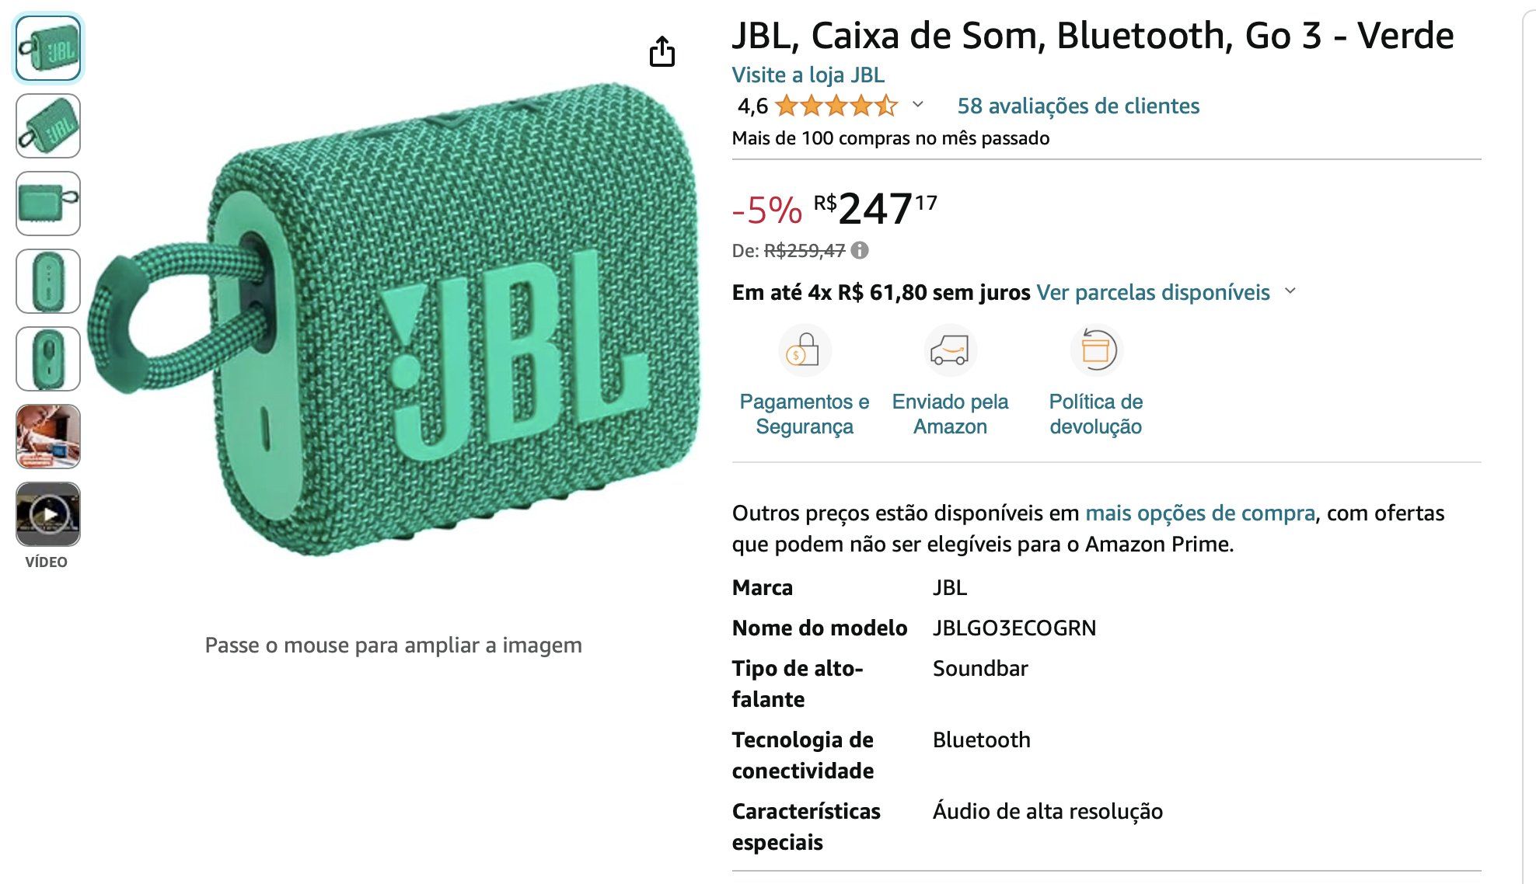Select the fifth side-port thumbnail
The height and width of the screenshot is (884, 1536).
[48, 359]
